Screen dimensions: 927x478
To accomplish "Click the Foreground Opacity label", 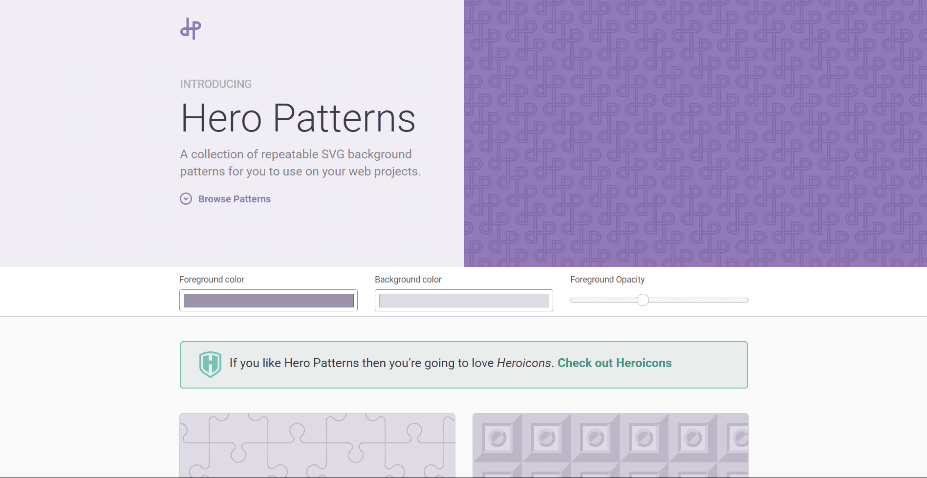I will coord(607,279).
